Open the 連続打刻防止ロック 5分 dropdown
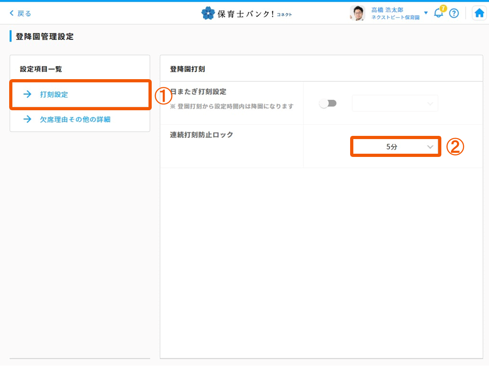 [395, 147]
